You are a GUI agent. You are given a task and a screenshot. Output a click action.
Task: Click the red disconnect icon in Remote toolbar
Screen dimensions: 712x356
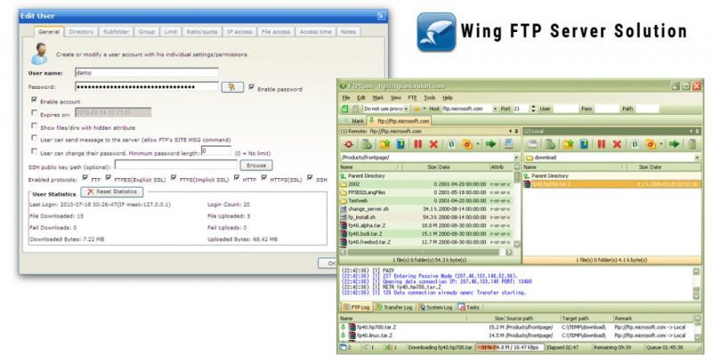pos(349,144)
